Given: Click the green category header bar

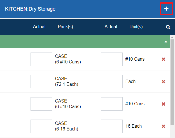Looking at the screenshot, I should coord(84,42).
